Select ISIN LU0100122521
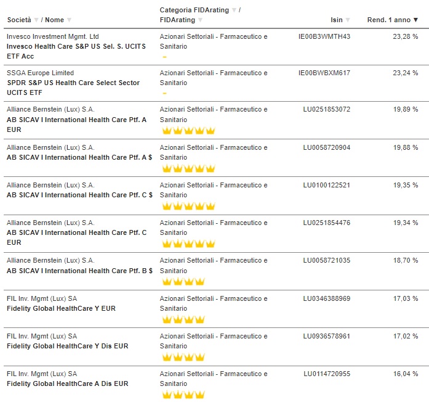 (x=327, y=185)
